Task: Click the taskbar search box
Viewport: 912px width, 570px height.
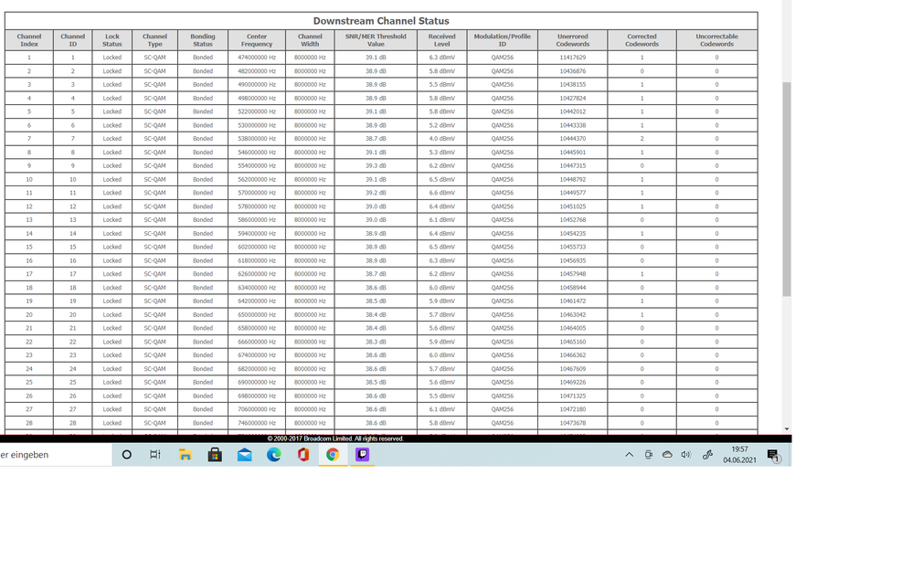Action: [x=56, y=455]
